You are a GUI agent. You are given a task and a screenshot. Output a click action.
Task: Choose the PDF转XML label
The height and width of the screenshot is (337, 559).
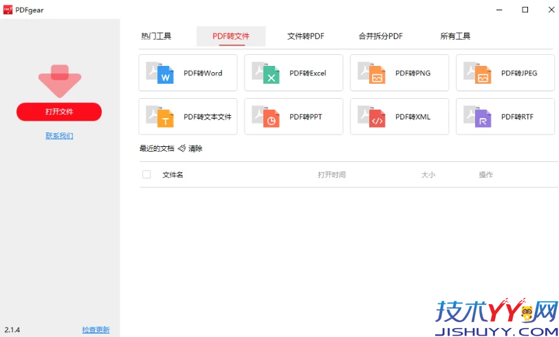pos(413,117)
